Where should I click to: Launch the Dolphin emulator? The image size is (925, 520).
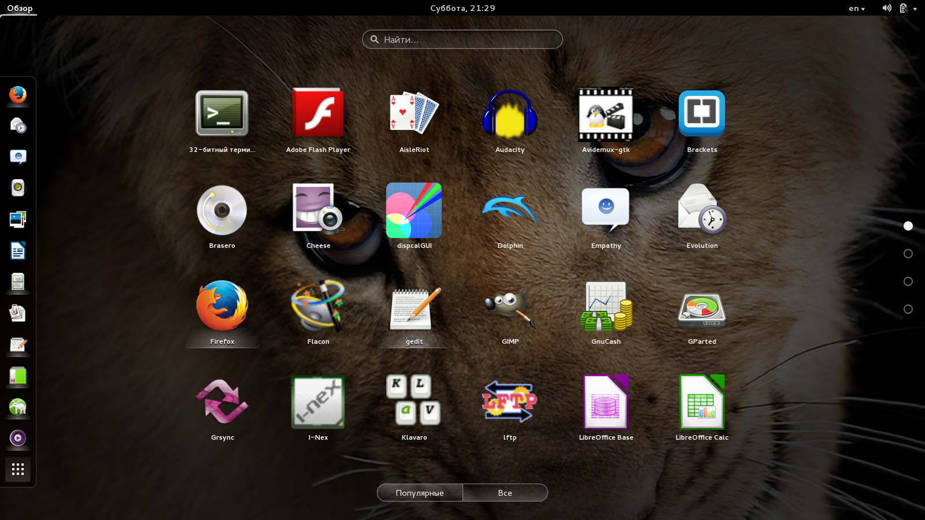(510, 210)
